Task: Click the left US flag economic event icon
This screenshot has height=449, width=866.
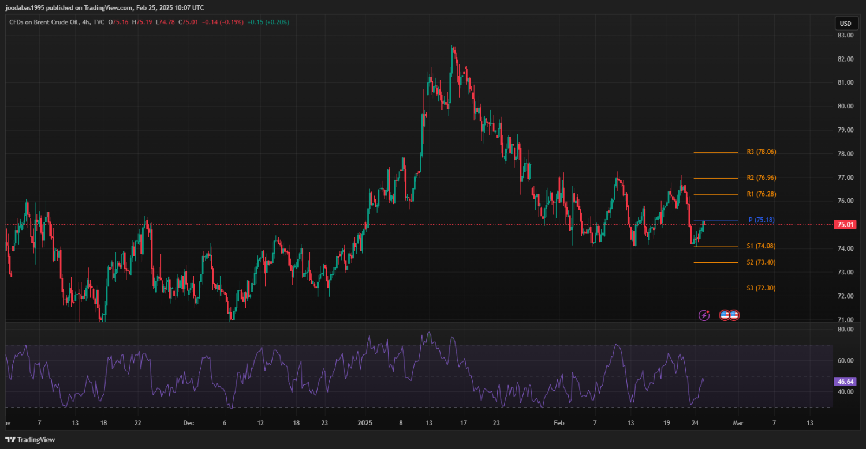Action: [724, 315]
